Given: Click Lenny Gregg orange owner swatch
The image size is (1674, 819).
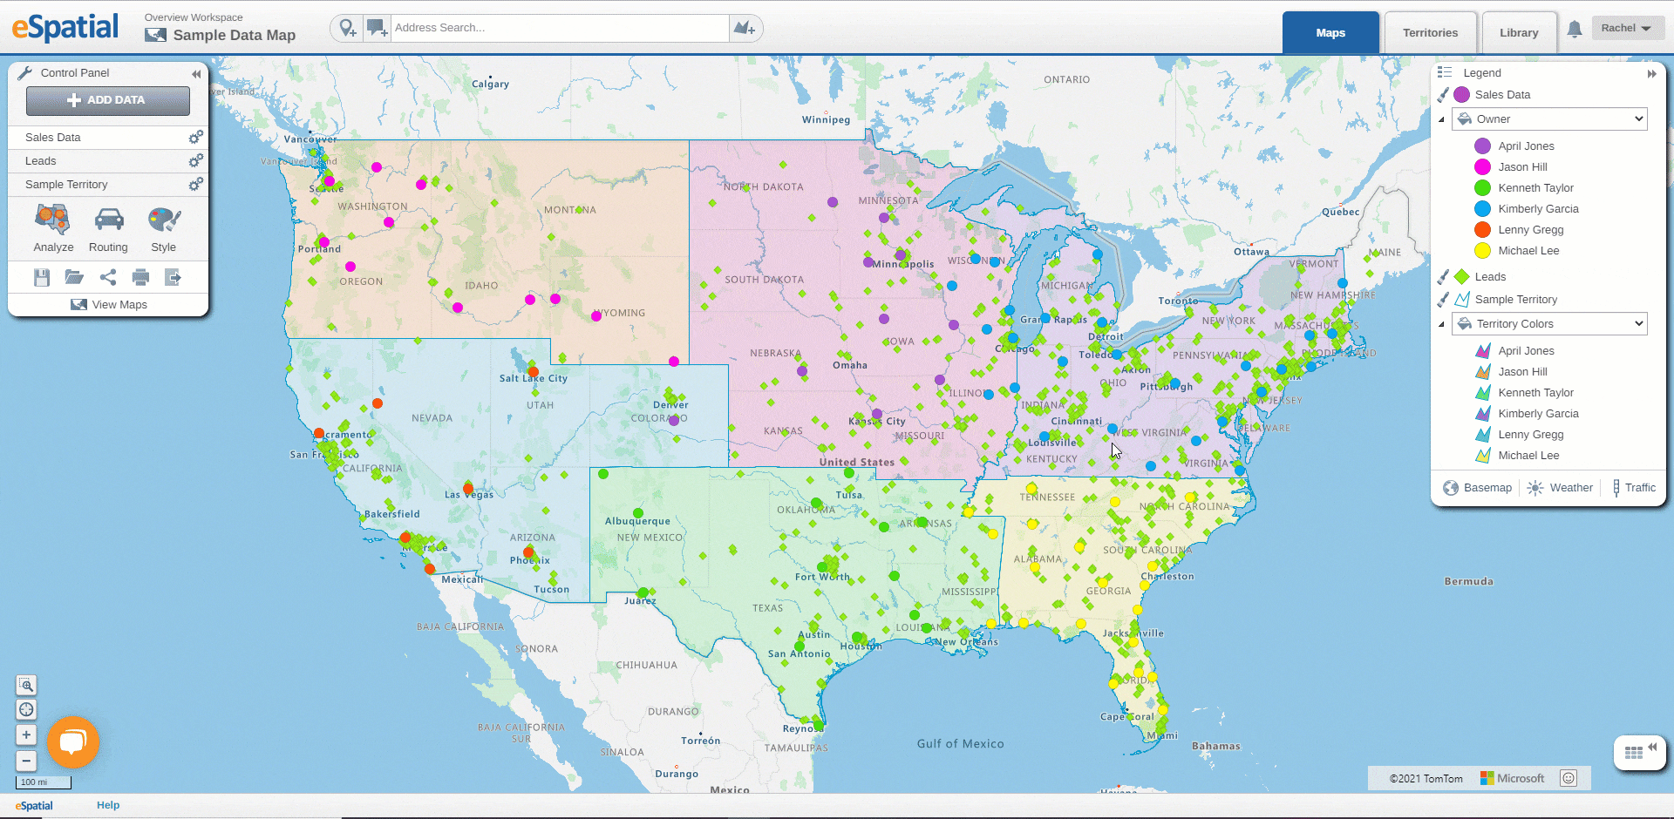Looking at the screenshot, I should click(1482, 230).
